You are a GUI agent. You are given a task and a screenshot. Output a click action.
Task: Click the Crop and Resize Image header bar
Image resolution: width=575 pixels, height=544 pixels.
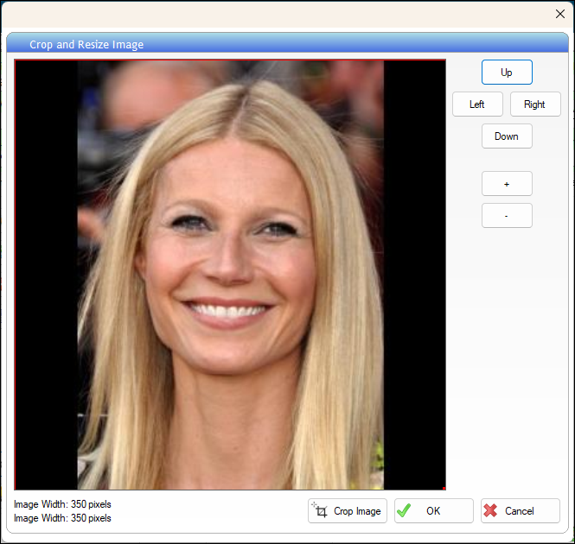click(x=287, y=44)
